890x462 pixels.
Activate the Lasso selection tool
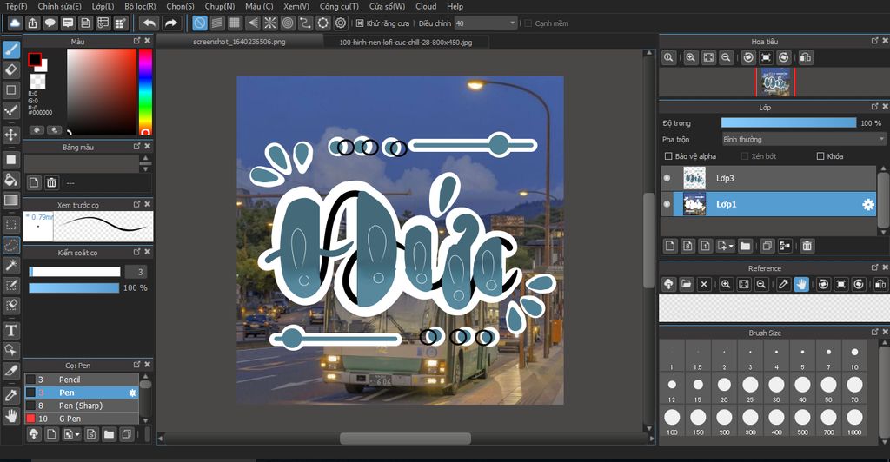(x=10, y=245)
